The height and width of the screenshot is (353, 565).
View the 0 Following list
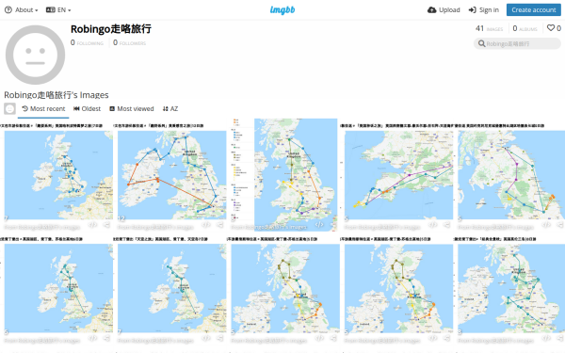[x=87, y=43]
